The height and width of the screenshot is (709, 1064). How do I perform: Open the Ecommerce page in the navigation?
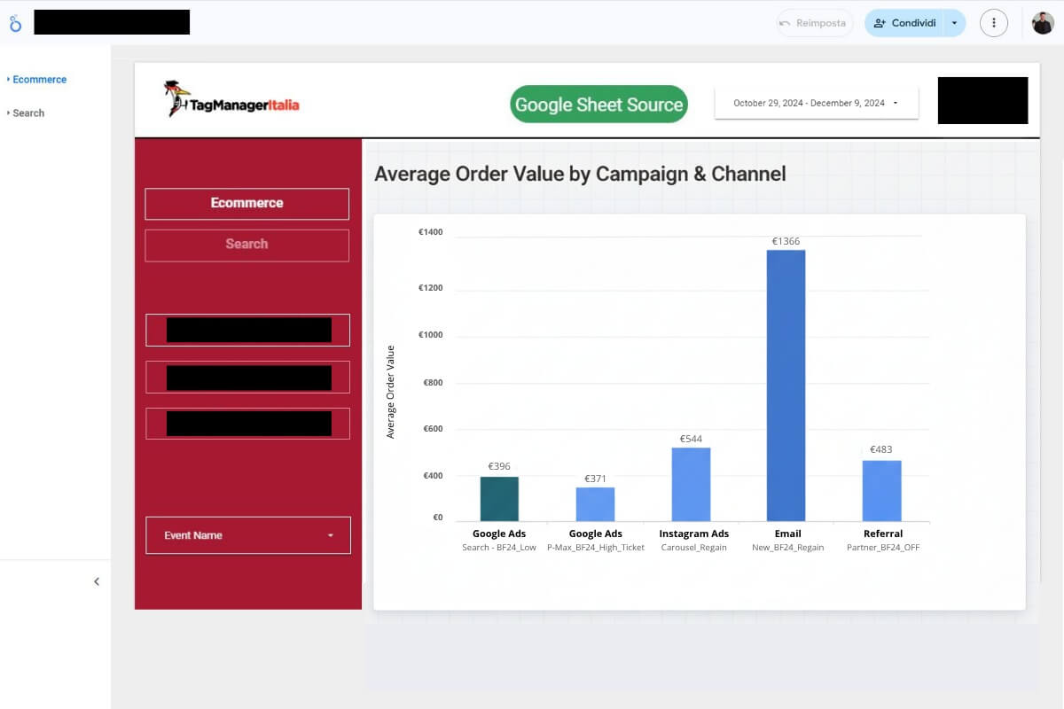40,79
